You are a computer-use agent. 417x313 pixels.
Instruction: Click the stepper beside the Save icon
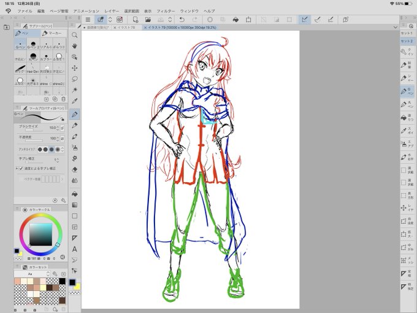coord(170,20)
